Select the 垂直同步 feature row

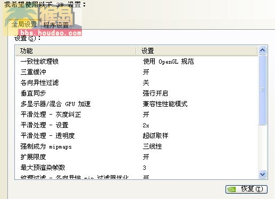click(x=137, y=93)
